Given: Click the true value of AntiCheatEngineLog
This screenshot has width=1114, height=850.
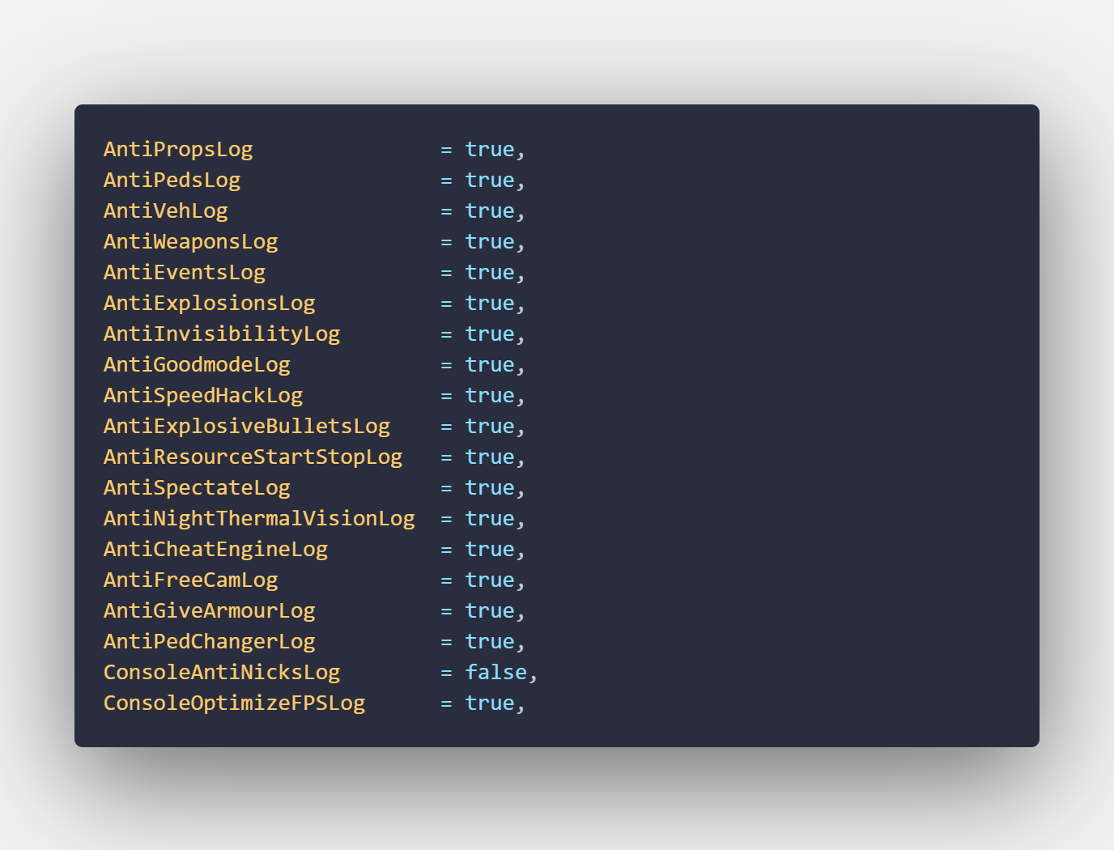Looking at the screenshot, I should (489, 550).
